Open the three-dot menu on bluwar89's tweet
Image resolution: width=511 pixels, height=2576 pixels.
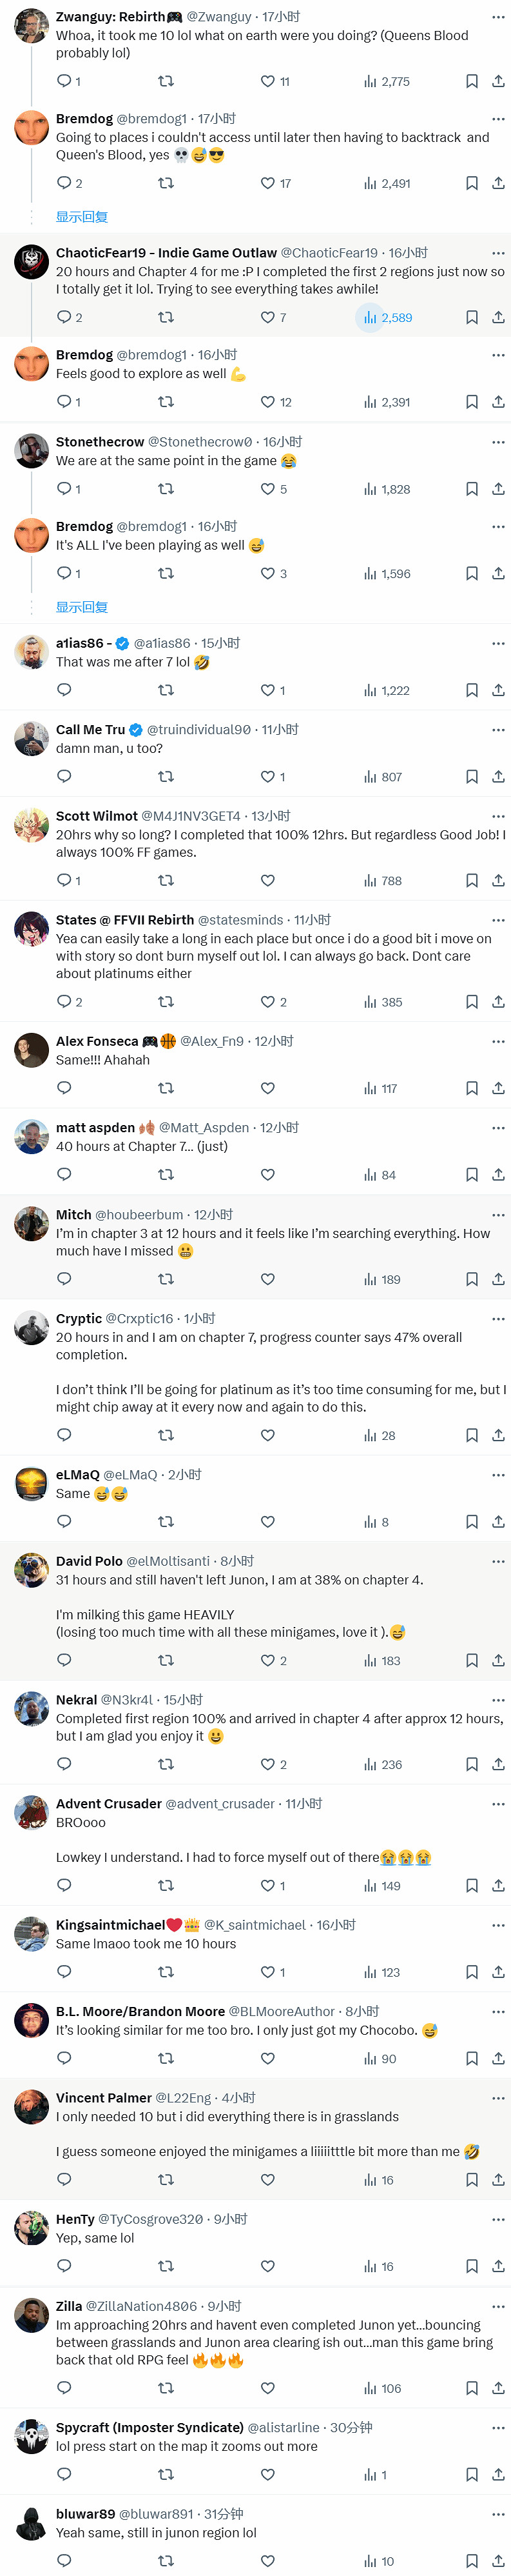[498, 2514]
